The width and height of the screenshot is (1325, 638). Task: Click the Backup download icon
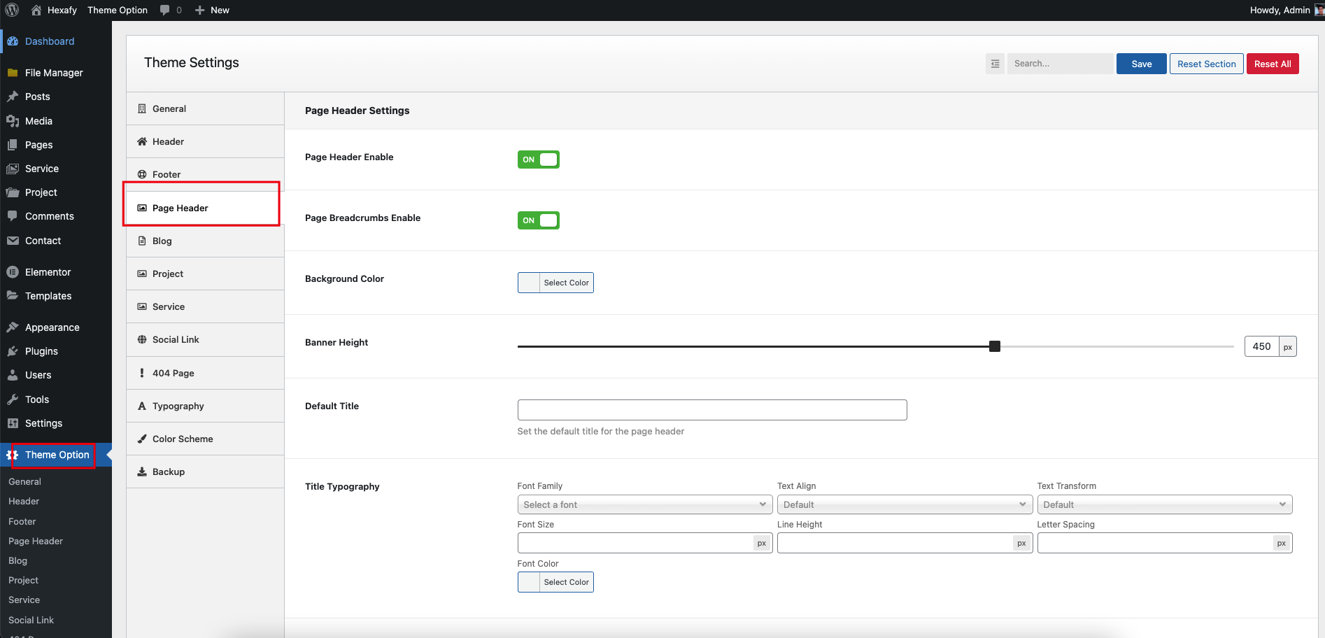coord(142,472)
